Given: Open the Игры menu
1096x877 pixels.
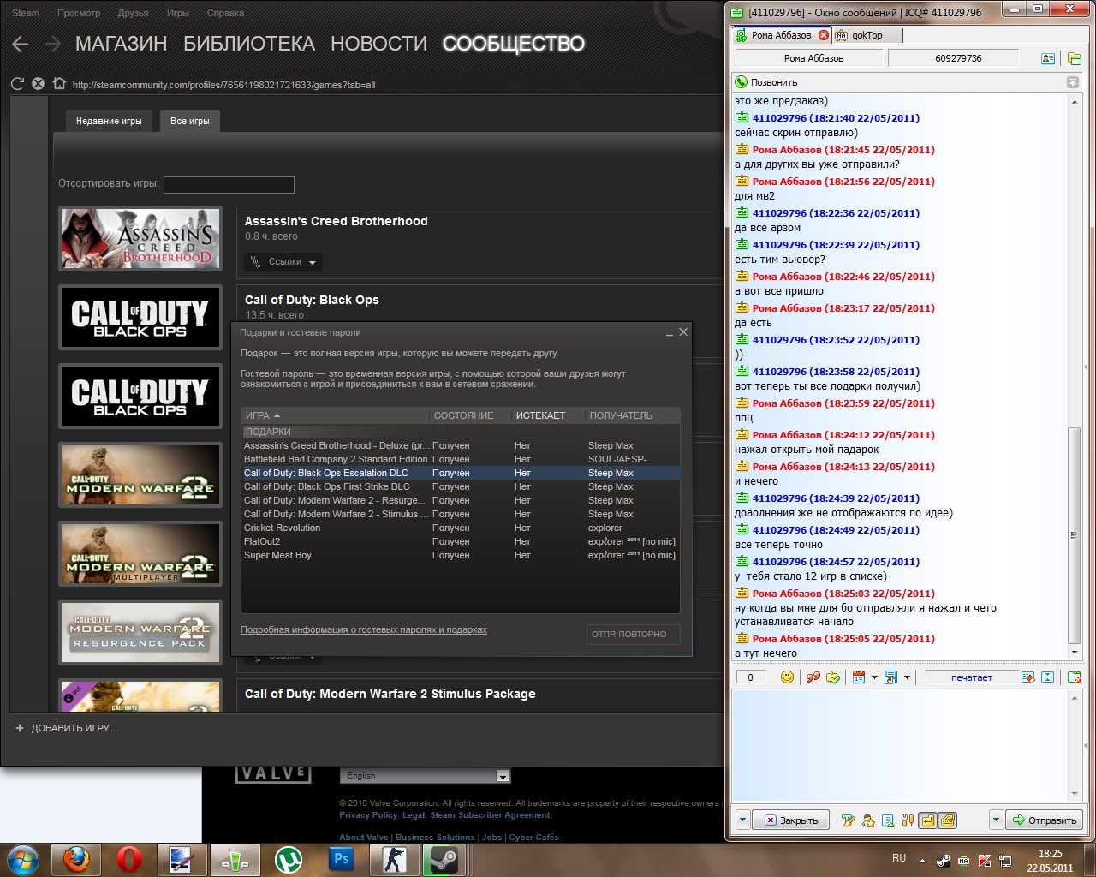Looking at the screenshot, I should [178, 13].
